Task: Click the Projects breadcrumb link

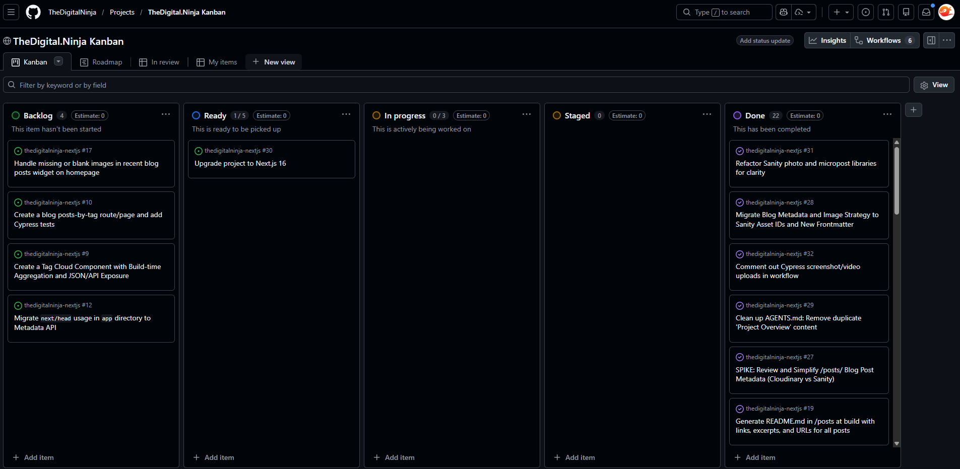Action: point(122,12)
